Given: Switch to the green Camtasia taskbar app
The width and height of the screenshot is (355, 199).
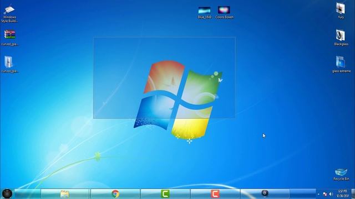Looking at the screenshot, I should point(165,194).
